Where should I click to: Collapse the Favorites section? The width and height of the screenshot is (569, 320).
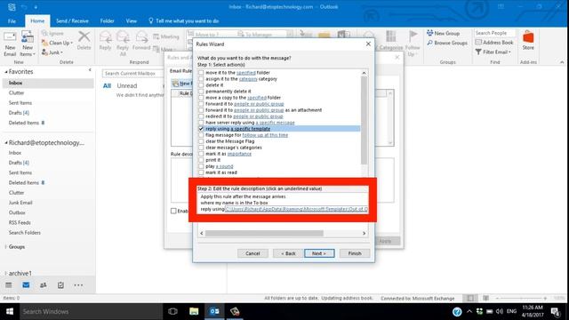[6, 72]
